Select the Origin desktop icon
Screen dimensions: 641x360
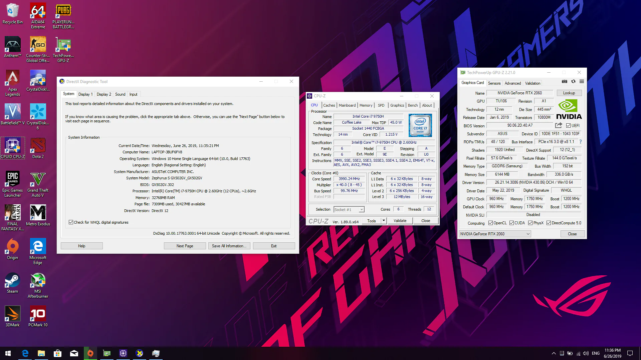coord(12,249)
